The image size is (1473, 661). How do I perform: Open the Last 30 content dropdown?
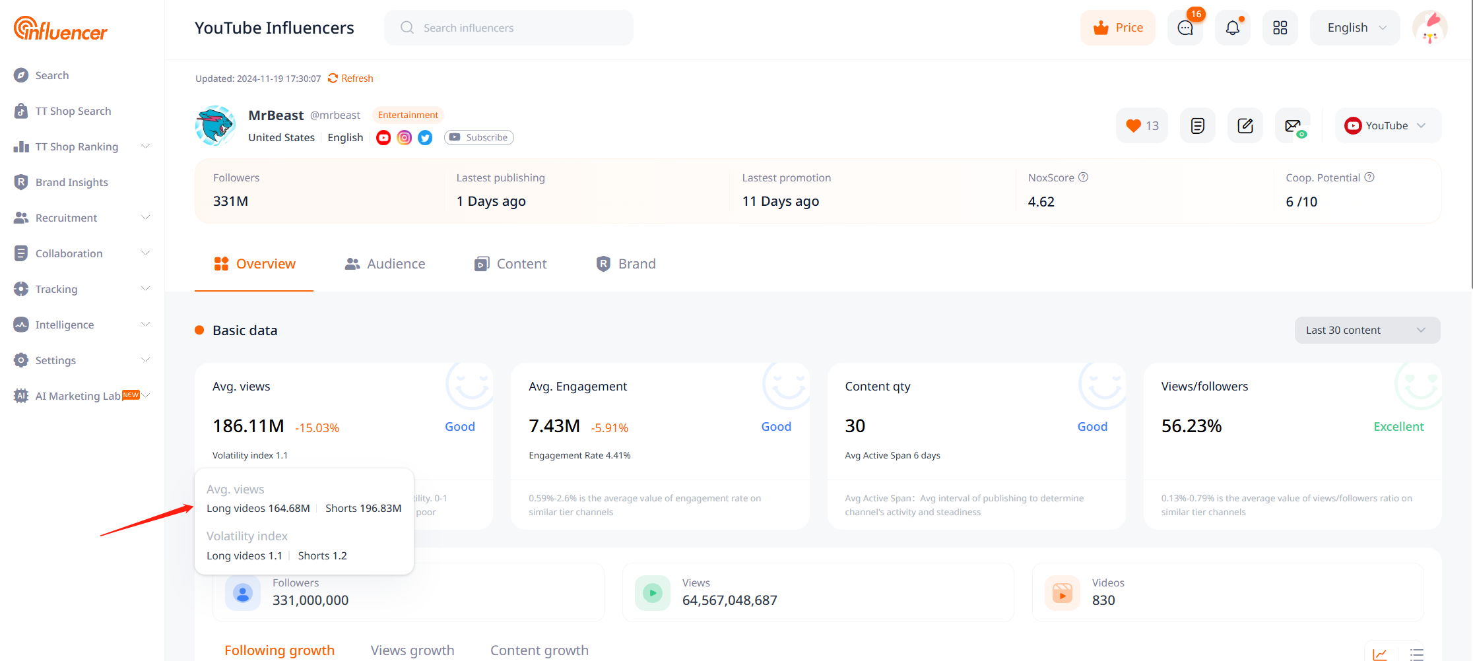click(1367, 330)
